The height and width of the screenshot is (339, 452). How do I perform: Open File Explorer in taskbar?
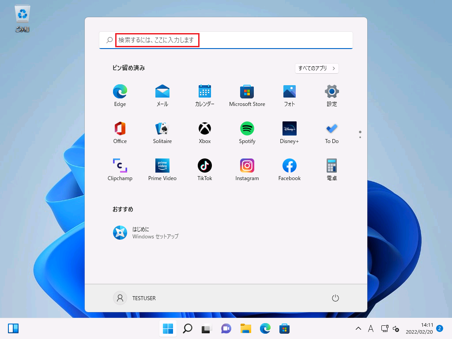[x=245, y=328]
